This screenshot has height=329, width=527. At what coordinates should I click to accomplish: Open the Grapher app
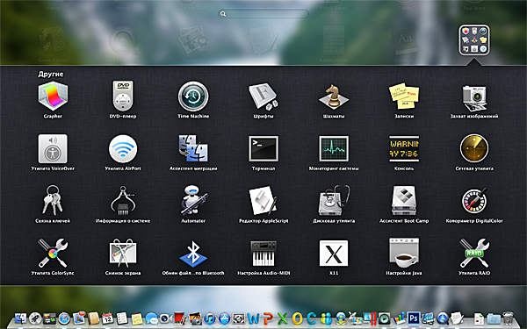point(53,97)
